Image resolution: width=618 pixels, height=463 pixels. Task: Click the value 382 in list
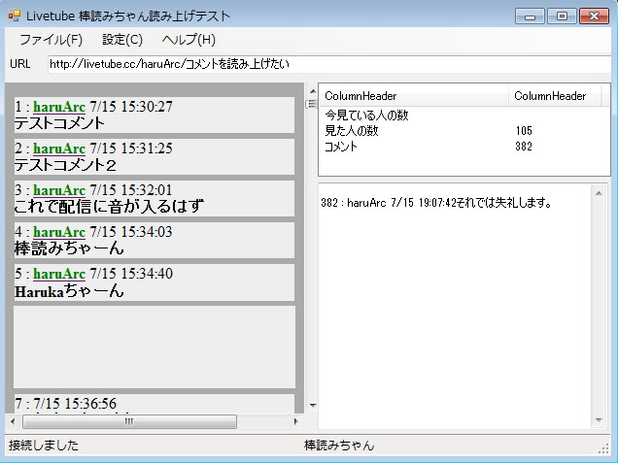point(524,147)
